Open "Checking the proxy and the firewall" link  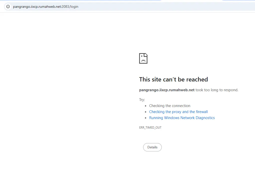tap(178, 112)
